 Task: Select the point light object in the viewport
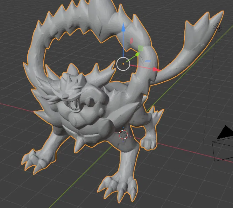click(217, 28)
